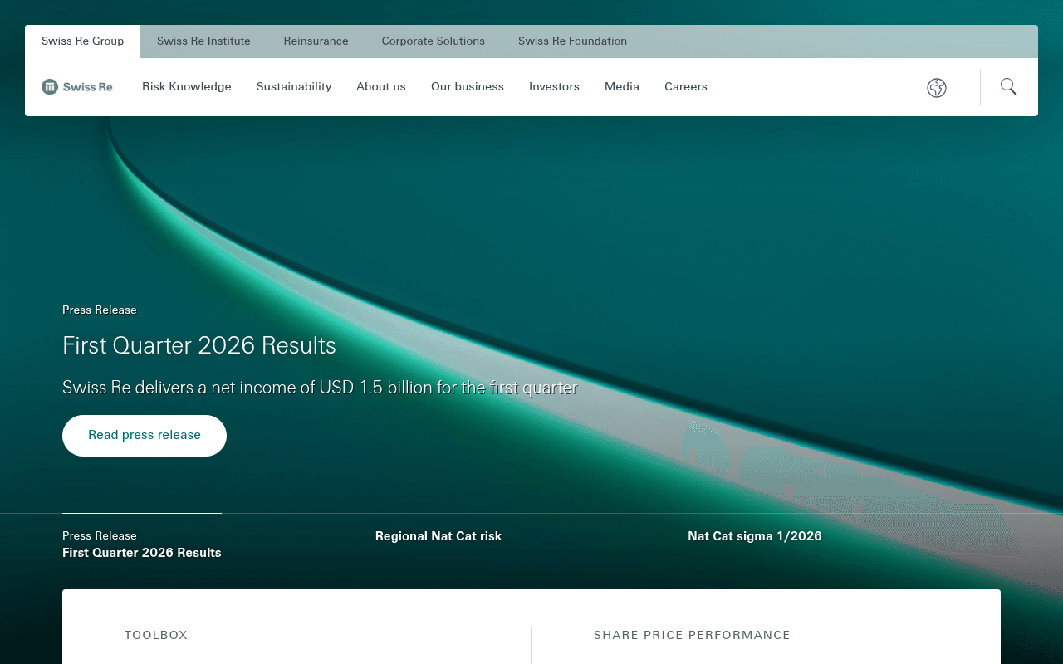Open the About us menu
Screen dimensions: 1063x664
coord(381,86)
